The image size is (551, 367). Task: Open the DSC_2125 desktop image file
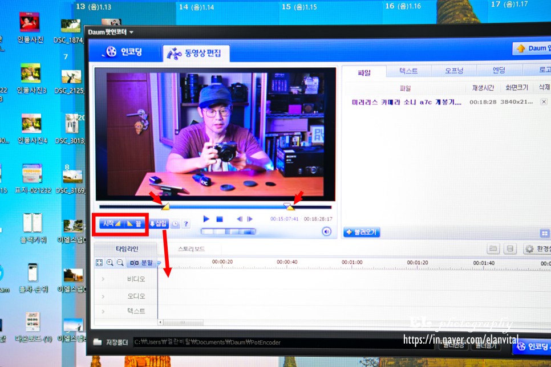tap(70, 82)
